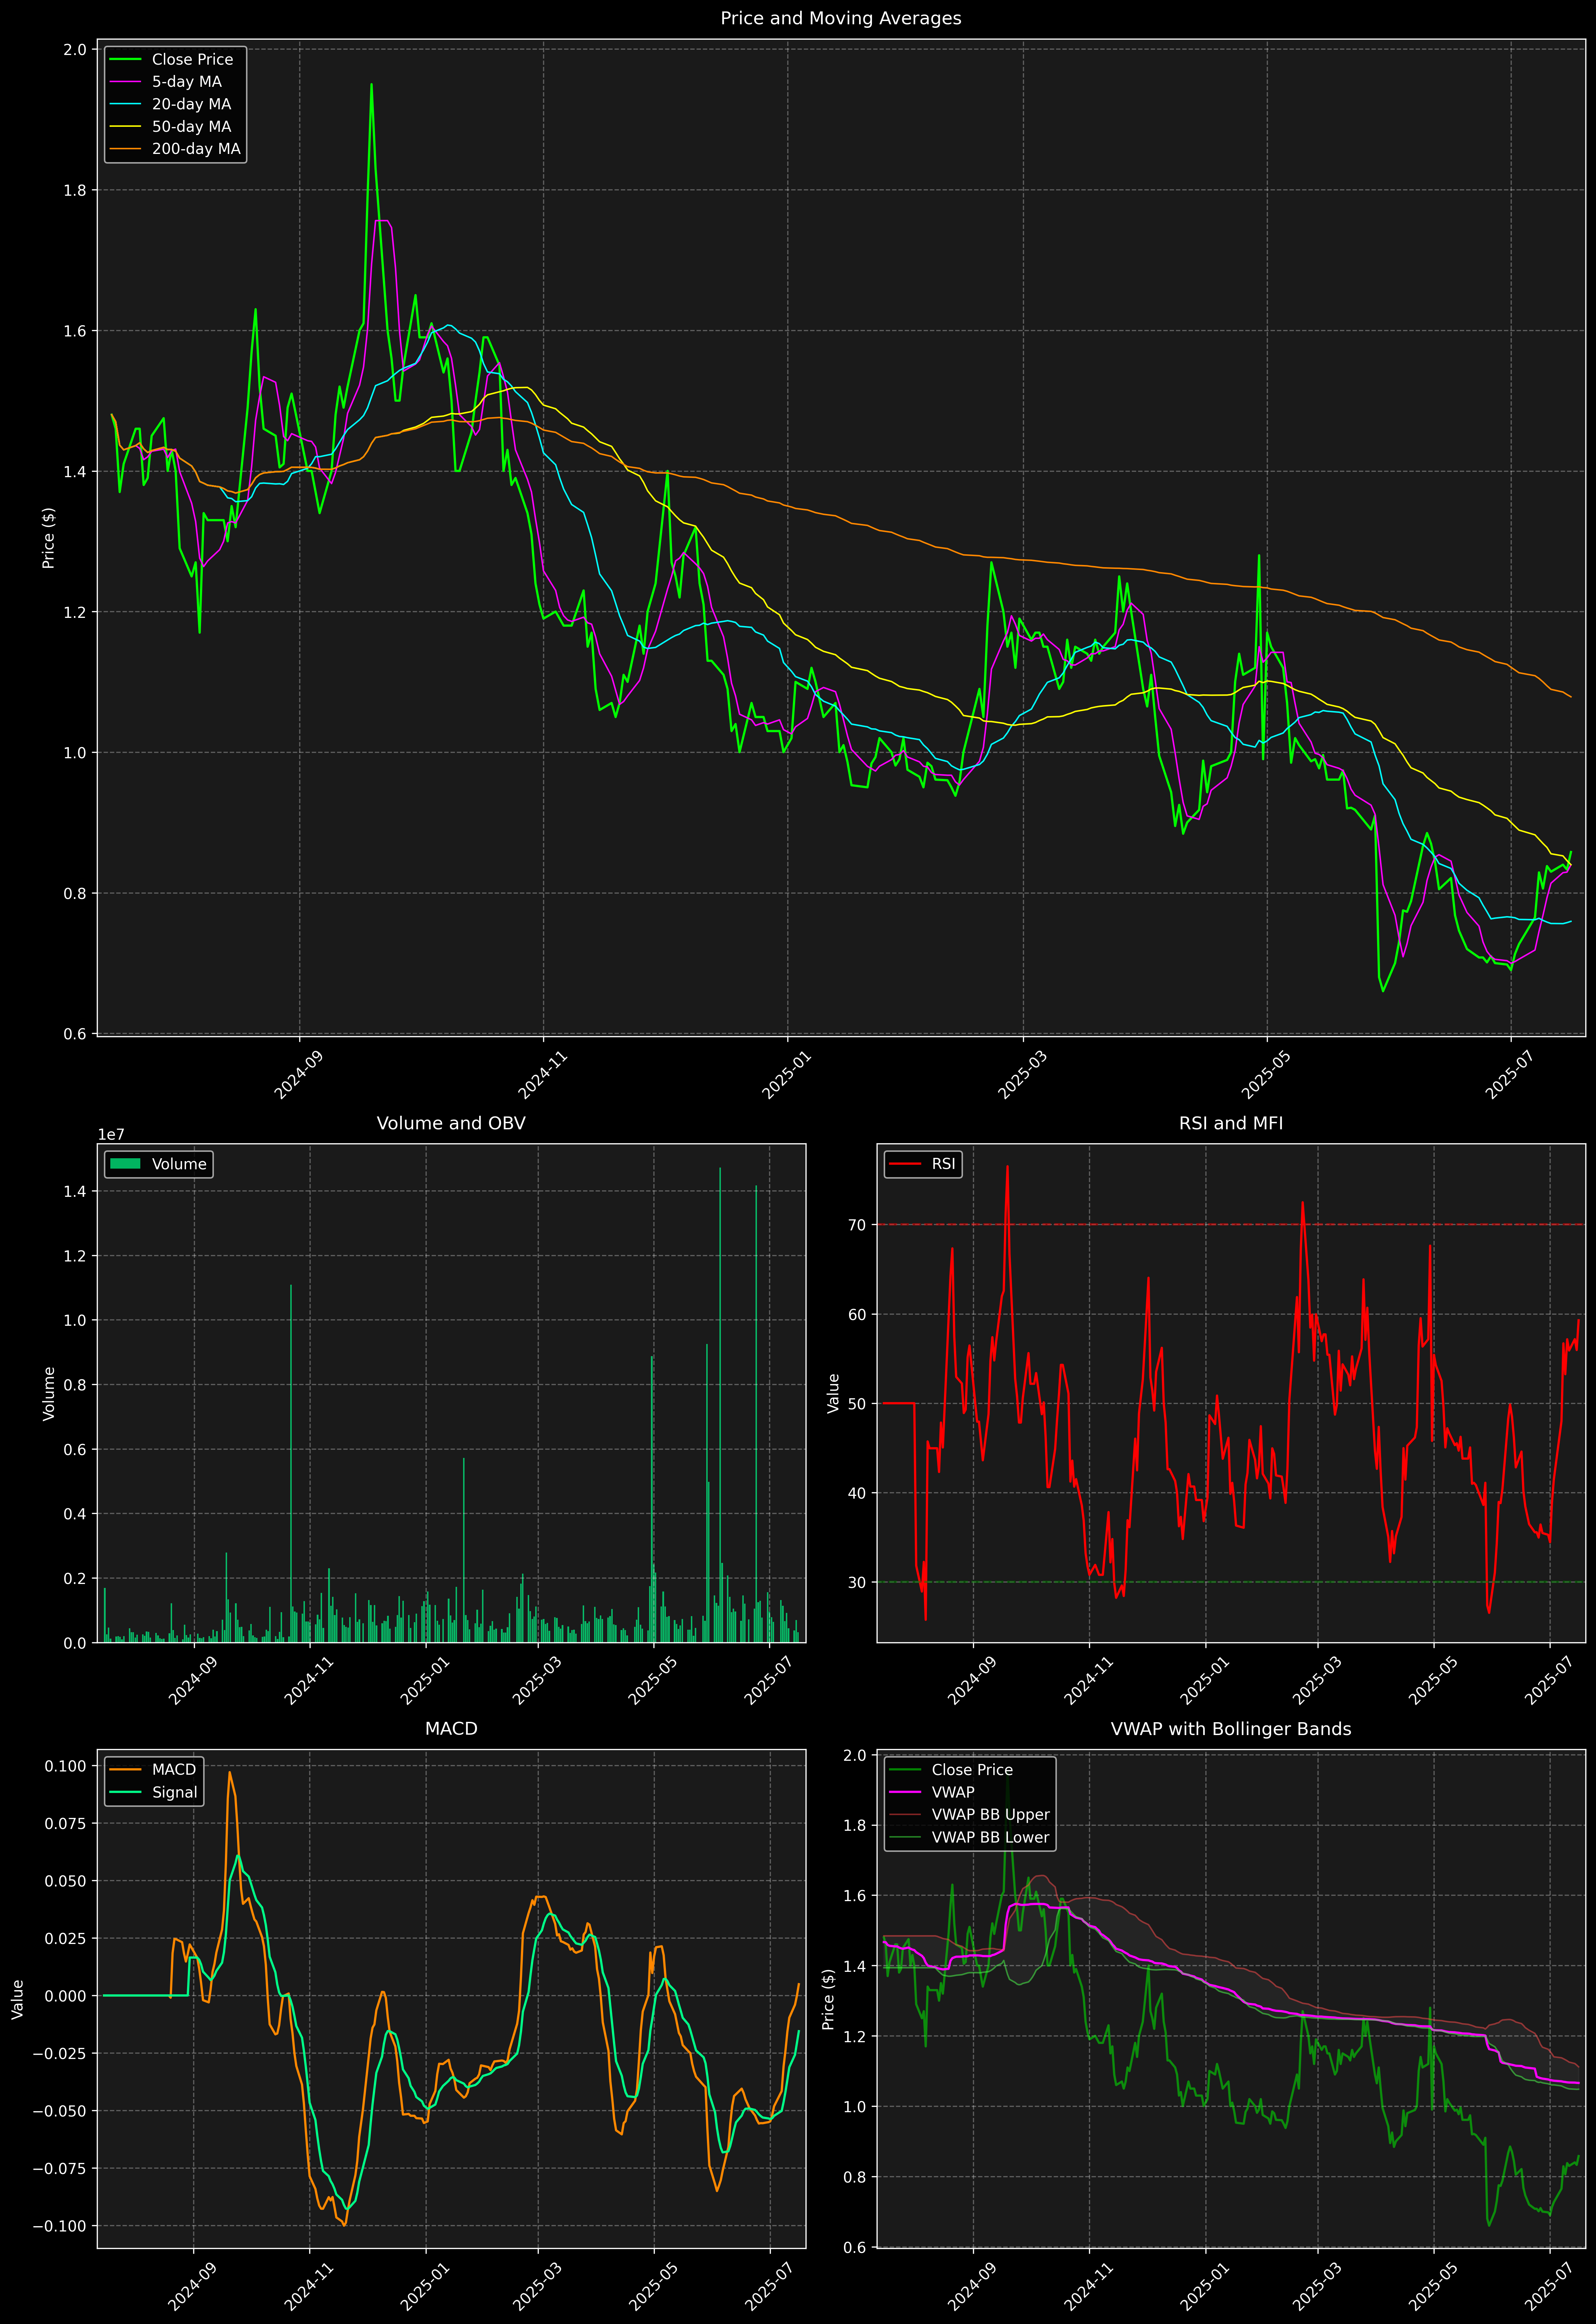The image size is (1596, 2324).
Task: Click the '1.6' y-axis tick of VWAP chart
Action: pyautogui.click(x=855, y=1896)
